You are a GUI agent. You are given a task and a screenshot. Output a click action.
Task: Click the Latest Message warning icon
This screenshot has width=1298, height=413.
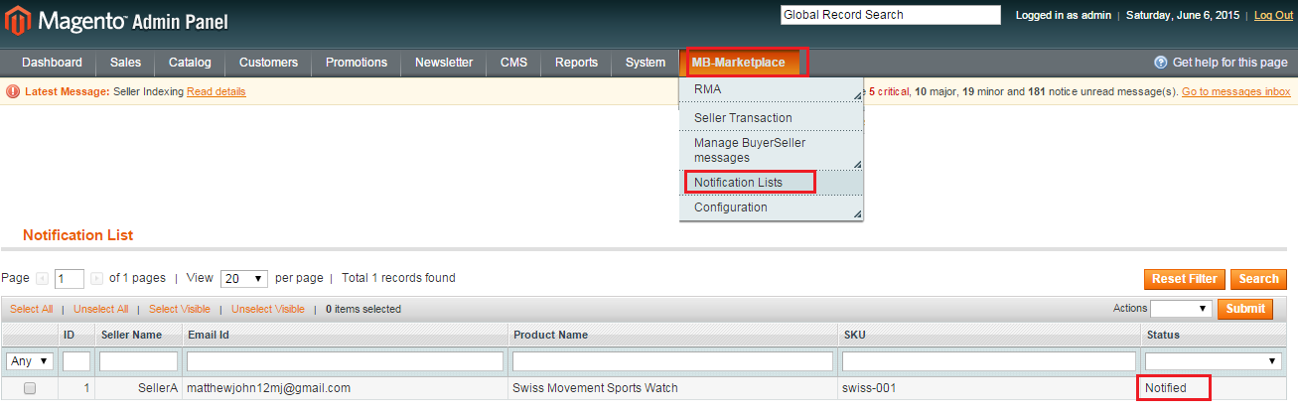(x=13, y=91)
